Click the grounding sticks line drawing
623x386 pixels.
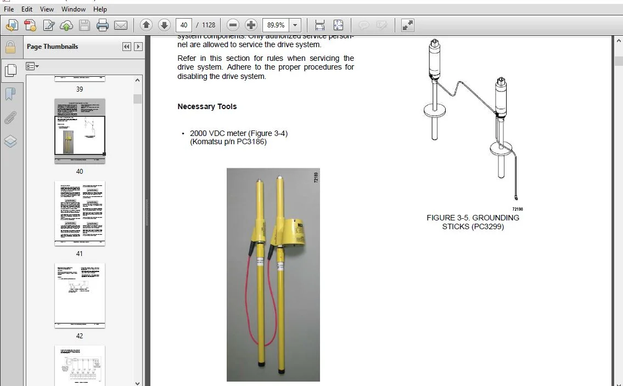click(x=471, y=120)
